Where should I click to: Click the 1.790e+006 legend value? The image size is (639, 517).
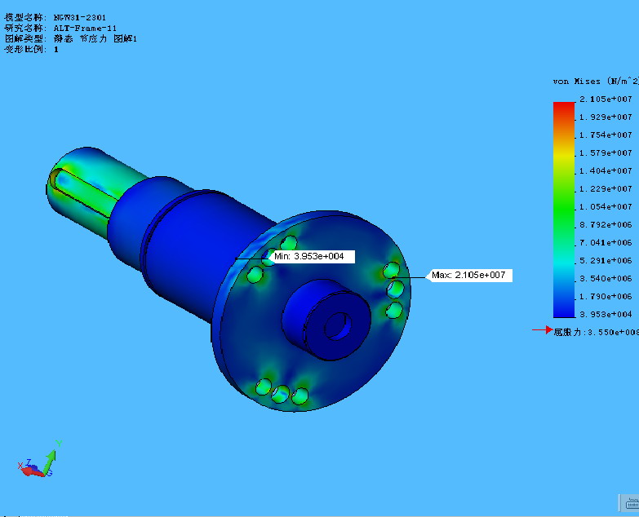[x=606, y=296]
